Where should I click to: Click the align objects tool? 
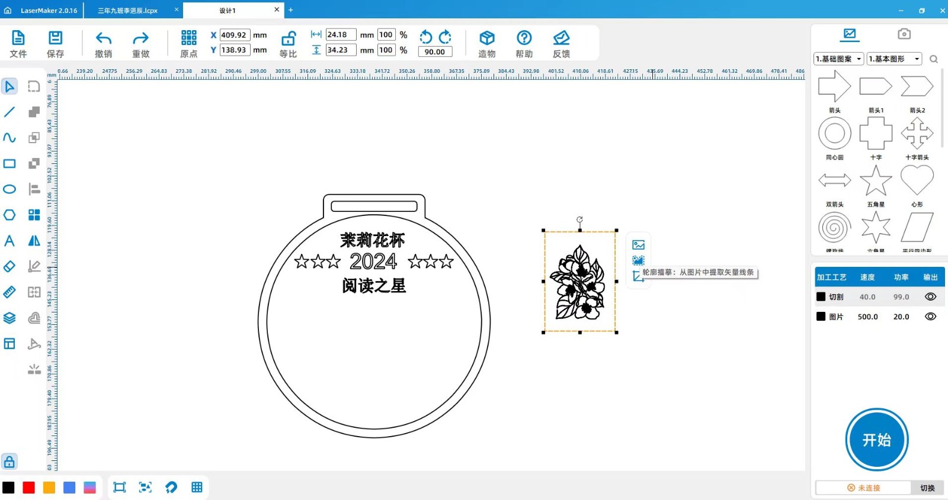(34, 189)
